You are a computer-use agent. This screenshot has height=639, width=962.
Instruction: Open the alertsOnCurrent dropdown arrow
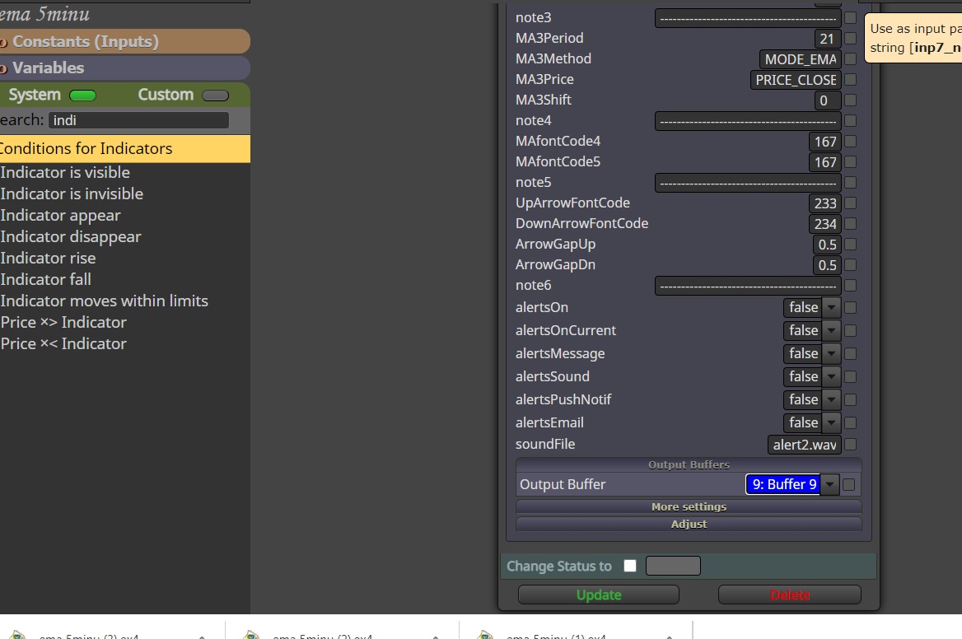[x=831, y=330]
